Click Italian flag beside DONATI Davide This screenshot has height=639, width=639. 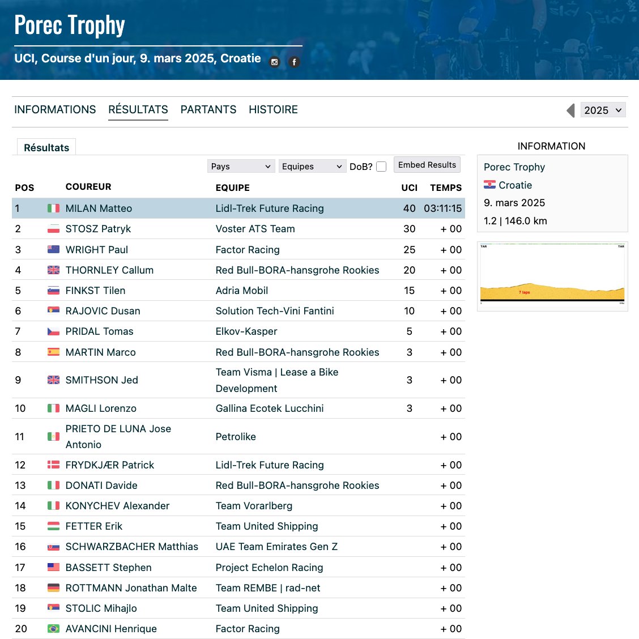(53, 485)
